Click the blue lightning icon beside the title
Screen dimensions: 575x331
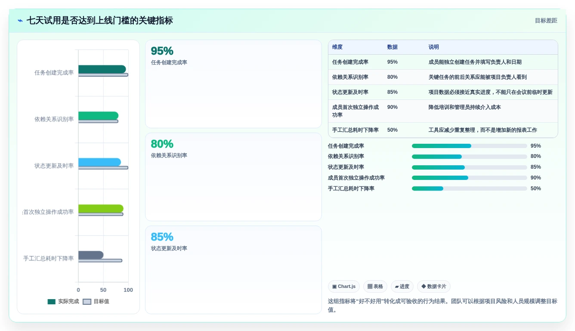click(20, 21)
